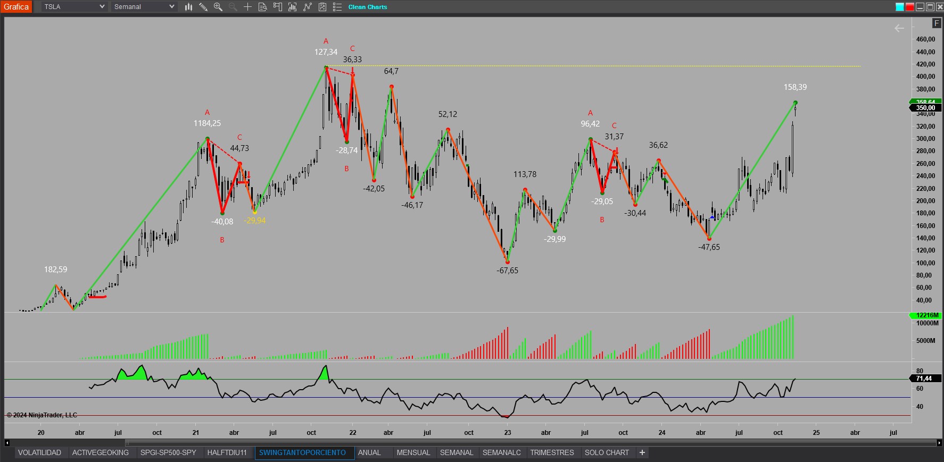The height and width of the screenshot is (462, 944).
Task: Click the 1184,25 swing label
Action: [x=207, y=123]
